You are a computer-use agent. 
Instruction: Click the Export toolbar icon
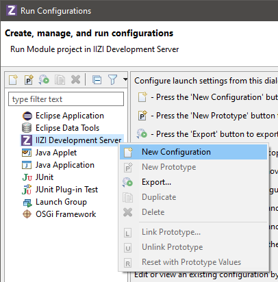pyautogui.click(x=44, y=80)
